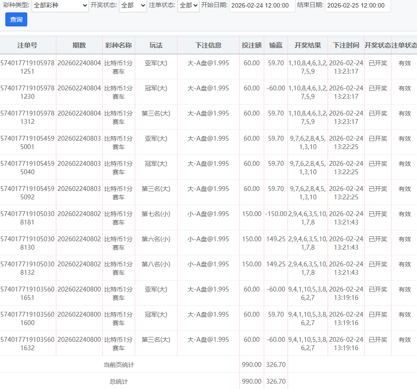The image size is (417, 389).
Task: Select the order number ending in 8181
Action: point(27,218)
